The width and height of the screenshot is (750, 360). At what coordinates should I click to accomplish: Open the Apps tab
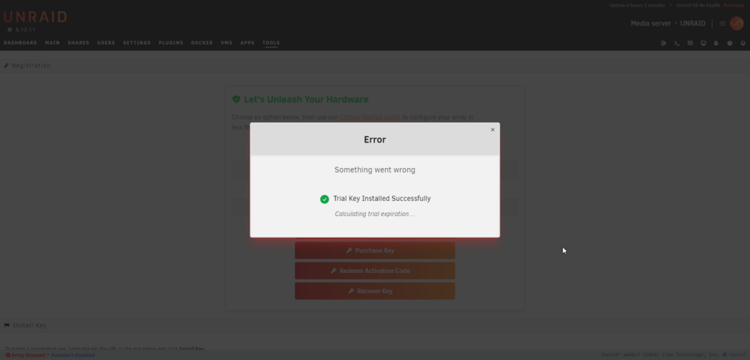pos(247,43)
